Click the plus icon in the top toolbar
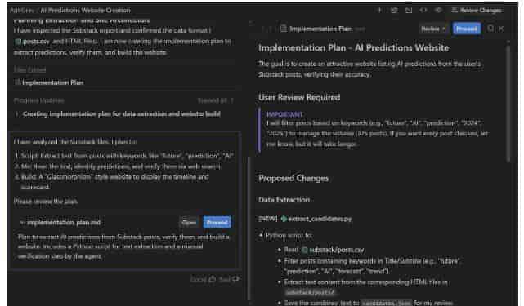This screenshot has width=524, height=306. coord(379,10)
